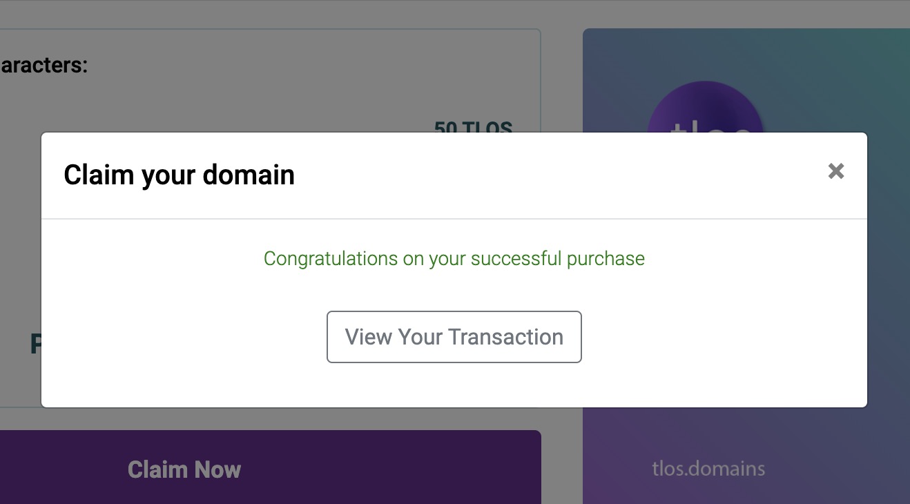The image size is (910, 504).
Task: Click the partially visible 'aracters:' heading
Action: coord(43,66)
